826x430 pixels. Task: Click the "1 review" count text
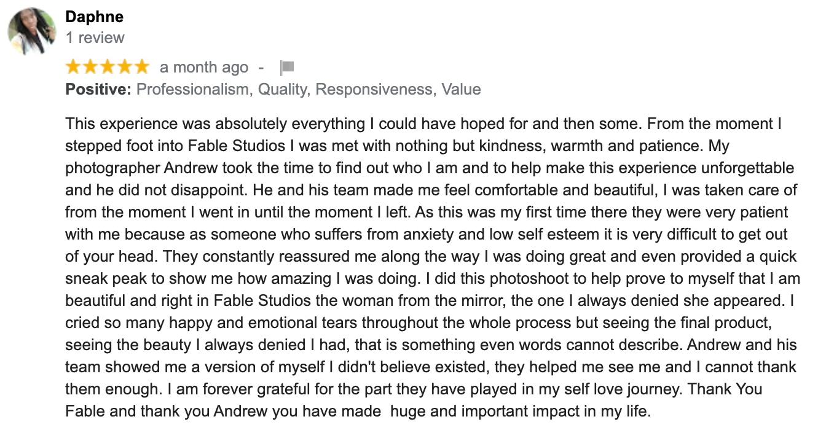(95, 37)
